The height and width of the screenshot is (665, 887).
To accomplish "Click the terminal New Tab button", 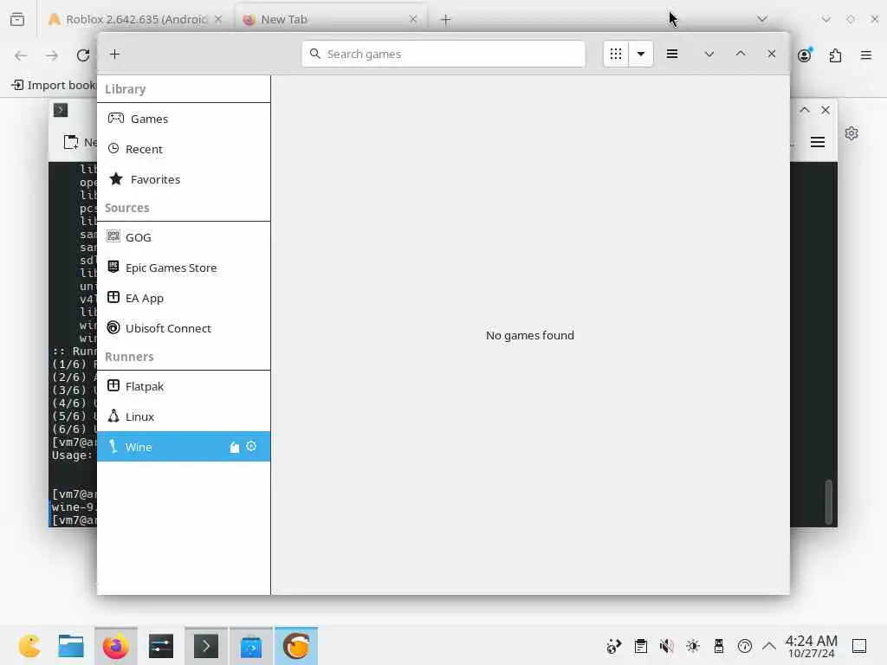I will pyautogui.click(x=80, y=142).
